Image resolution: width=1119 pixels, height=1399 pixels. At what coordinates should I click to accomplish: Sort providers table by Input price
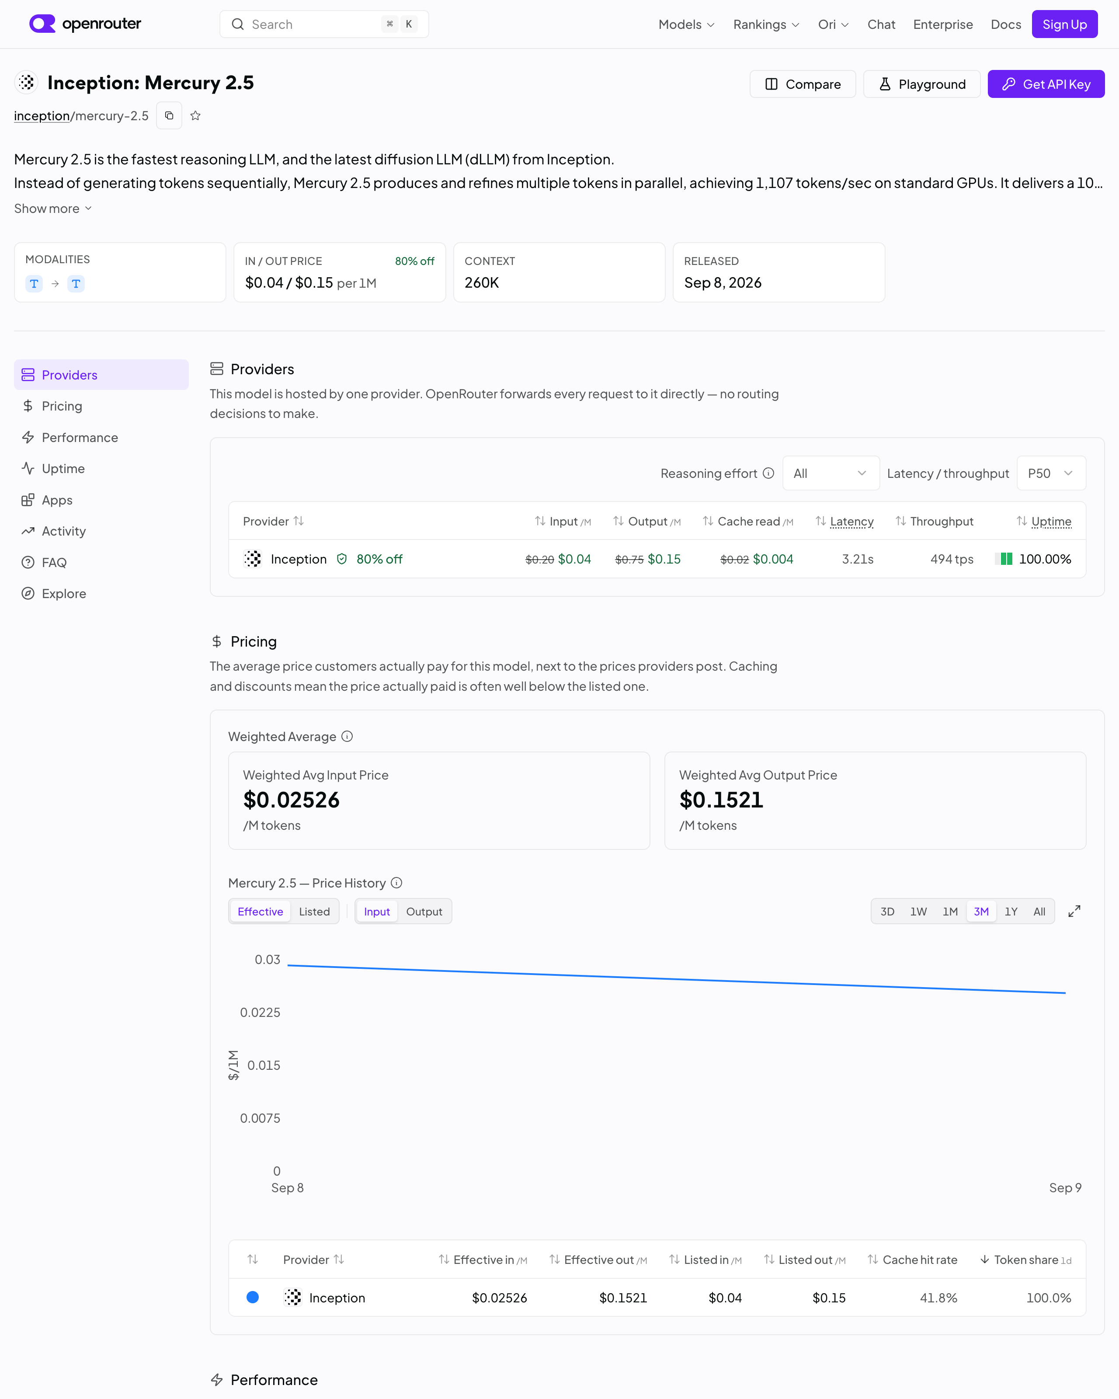[563, 521]
